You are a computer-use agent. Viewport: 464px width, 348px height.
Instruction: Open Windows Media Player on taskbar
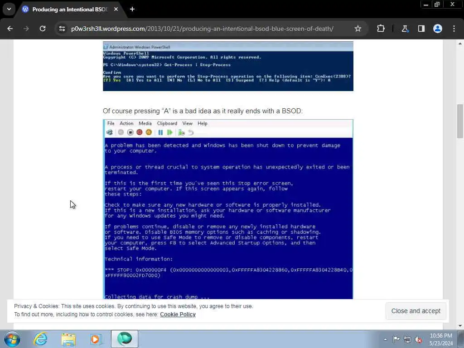point(96,339)
